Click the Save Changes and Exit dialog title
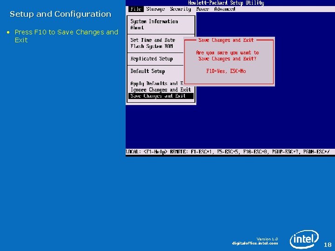 226,40
